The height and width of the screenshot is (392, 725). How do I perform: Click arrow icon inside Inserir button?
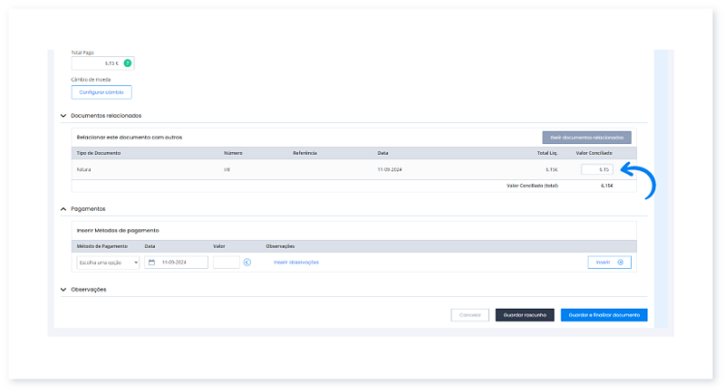pos(620,263)
